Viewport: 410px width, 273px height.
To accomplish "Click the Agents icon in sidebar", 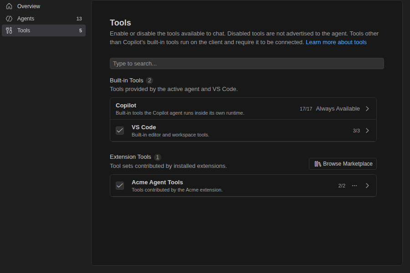I will 9,19.
